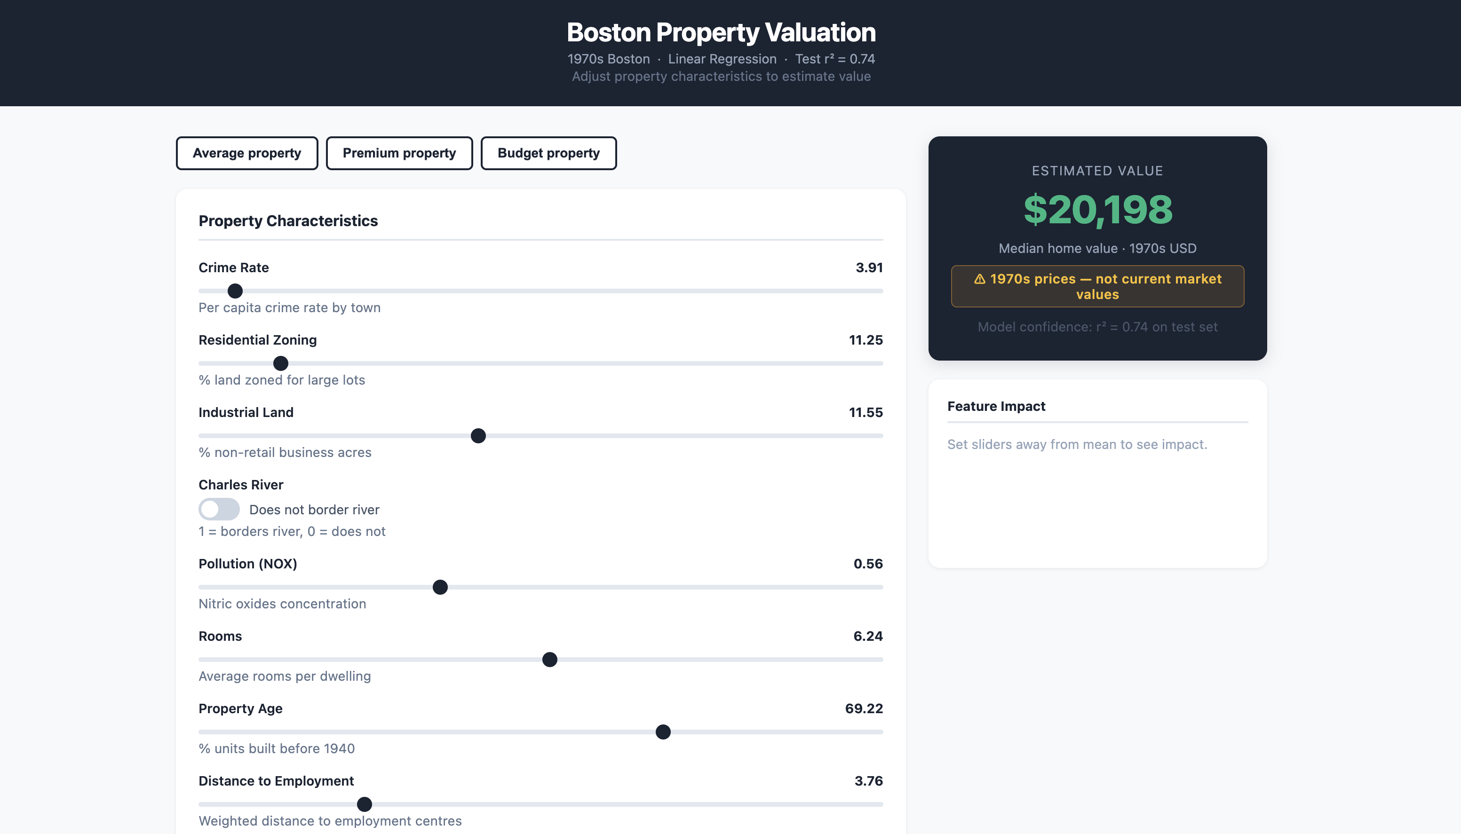Image resolution: width=1461 pixels, height=834 pixels.
Task: Load the Premium property preset
Action: 399,153
